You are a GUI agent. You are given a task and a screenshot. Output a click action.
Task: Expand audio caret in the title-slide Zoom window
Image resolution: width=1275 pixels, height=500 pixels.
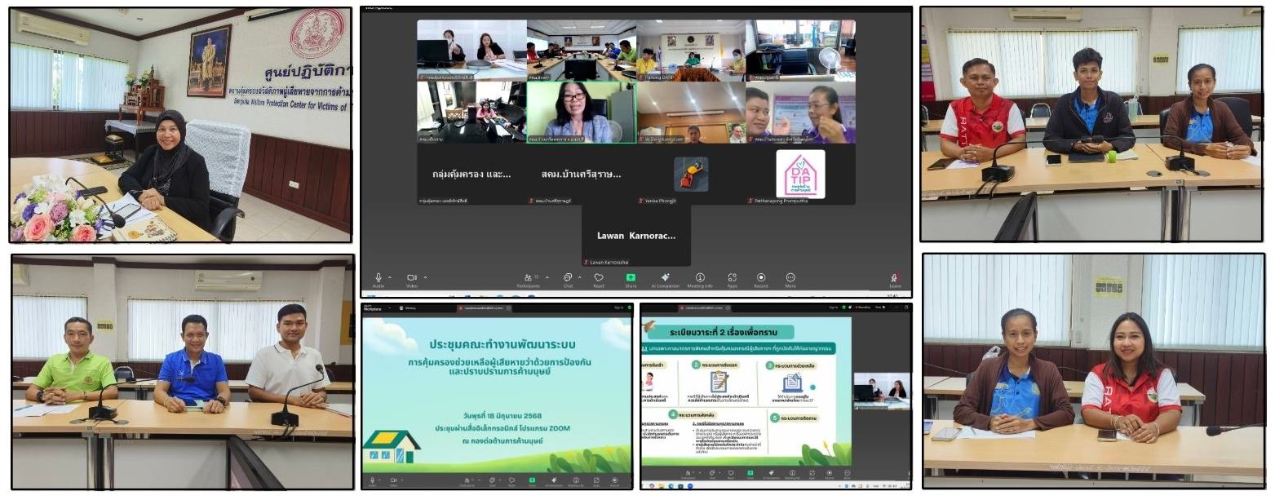[x=380, y=479]
